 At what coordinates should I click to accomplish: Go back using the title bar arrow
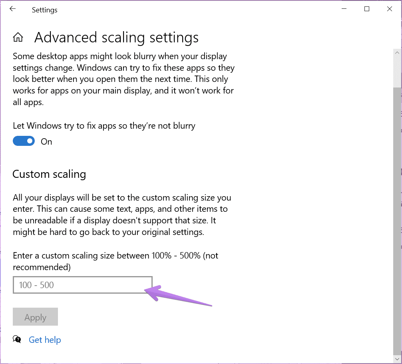click(12, 9)
